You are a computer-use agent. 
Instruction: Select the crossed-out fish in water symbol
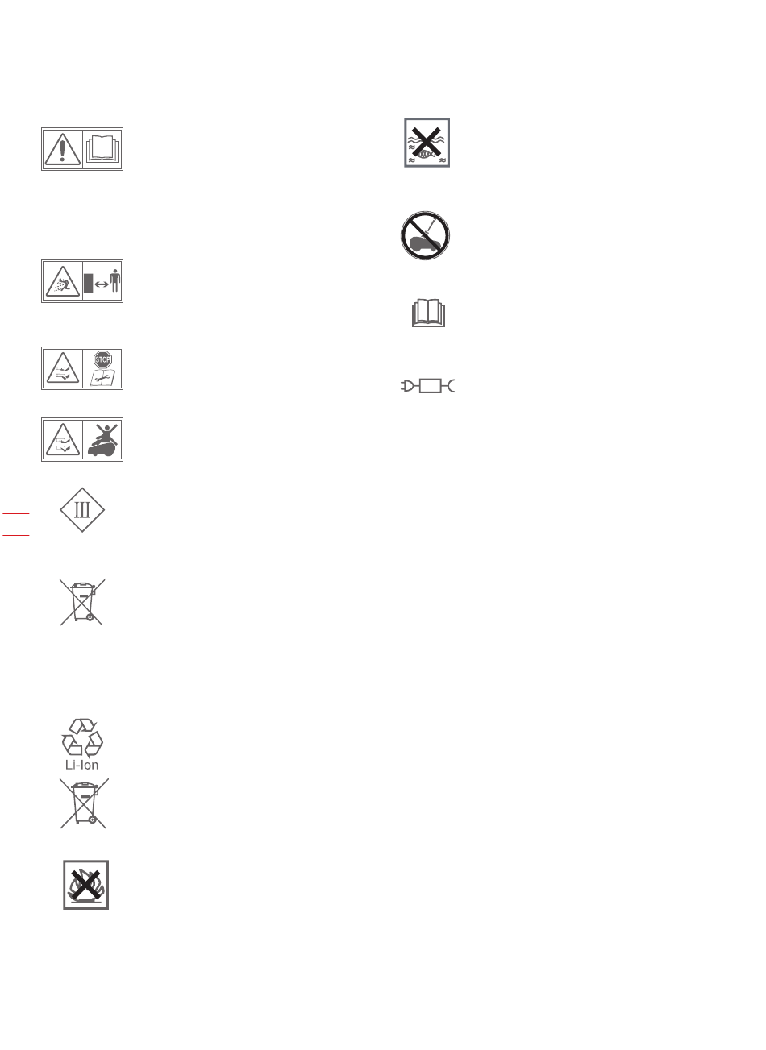427,143
